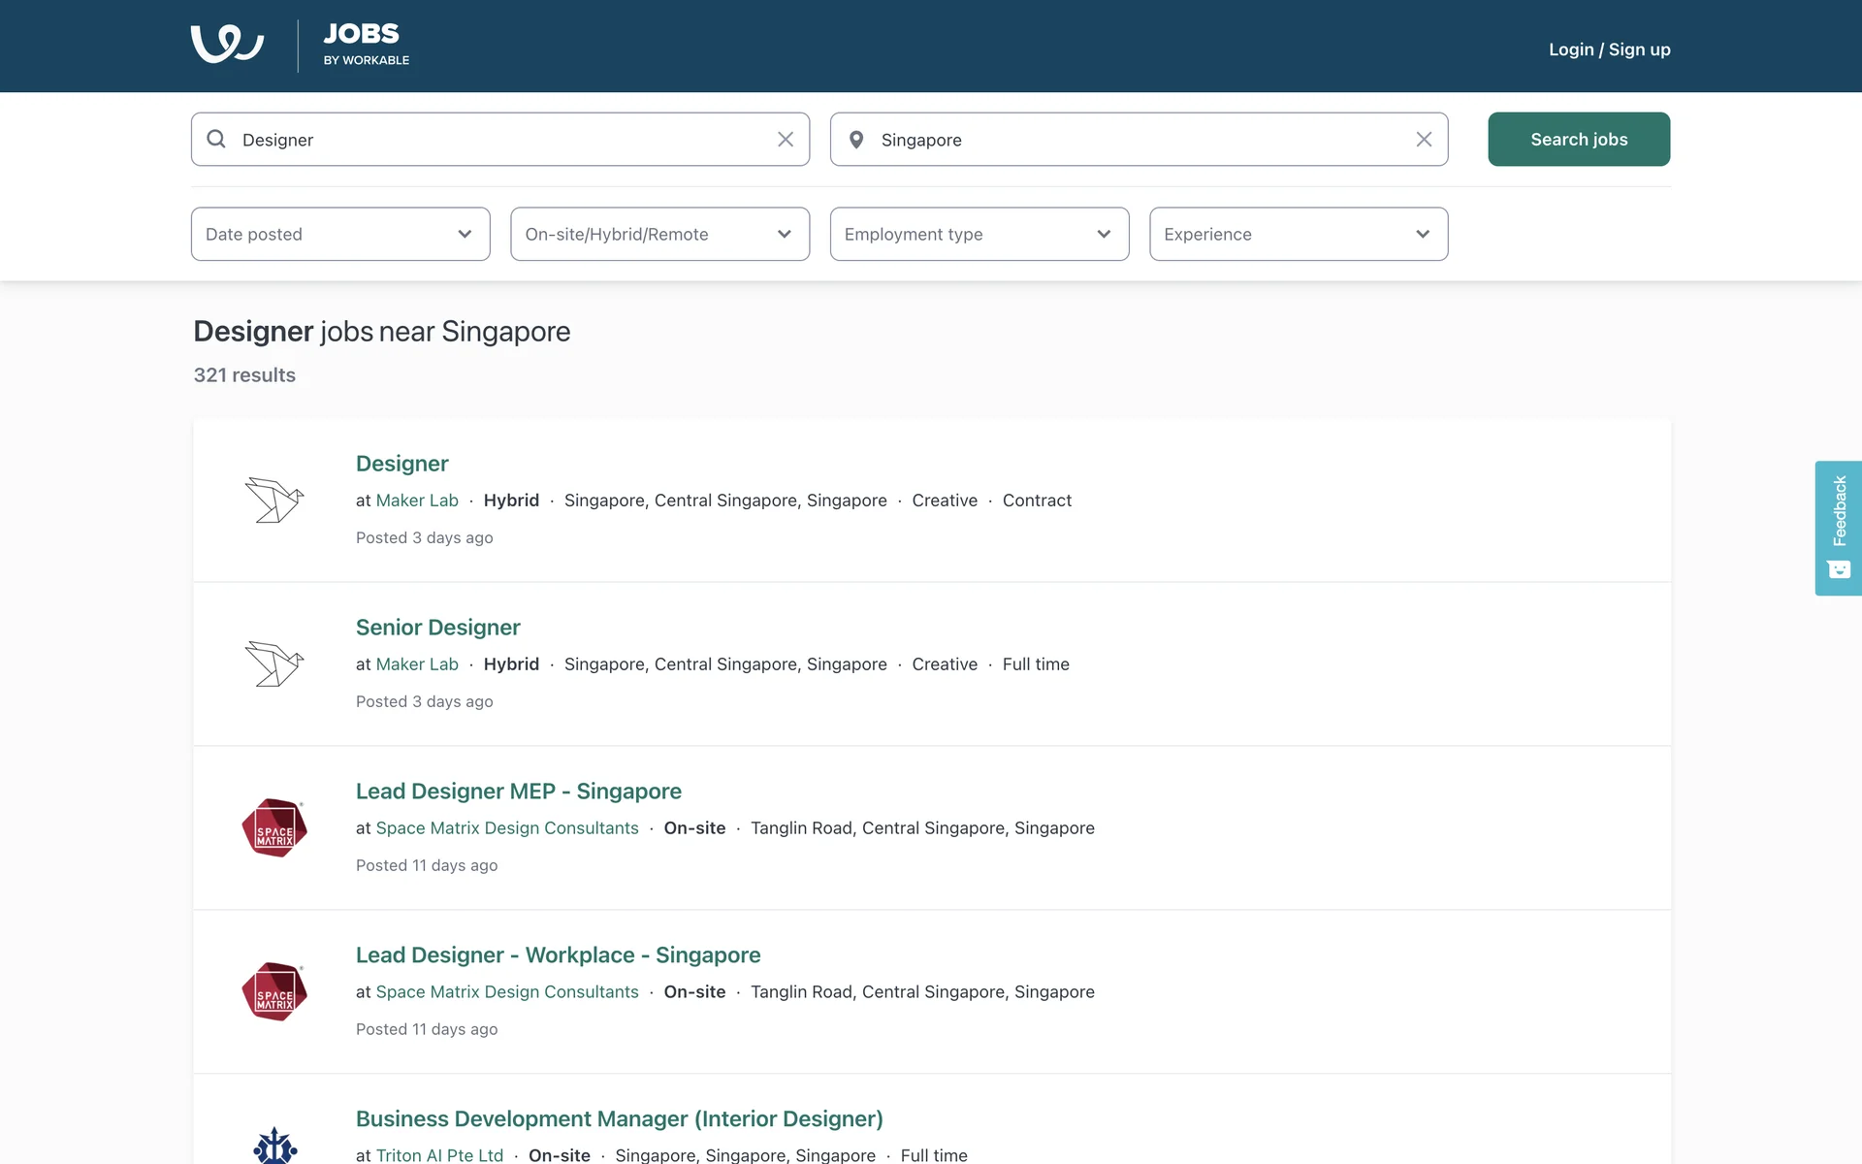Screen dimensions: 1862x1164
Task: Click Space Matrix Design Consultants company link
Action: (x=507, y=828)
